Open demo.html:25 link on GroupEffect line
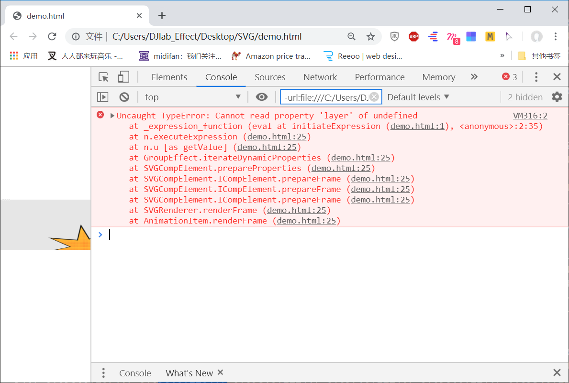 [x=361, y=158]
